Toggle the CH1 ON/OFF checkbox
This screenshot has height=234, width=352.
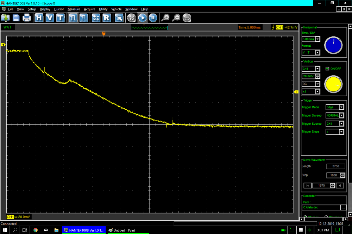327,69
